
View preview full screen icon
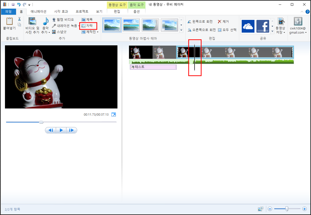(114, 115)
